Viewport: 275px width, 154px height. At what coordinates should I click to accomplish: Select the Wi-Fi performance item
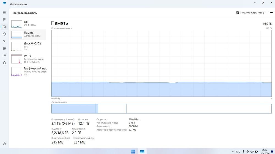tap(28, 59)
